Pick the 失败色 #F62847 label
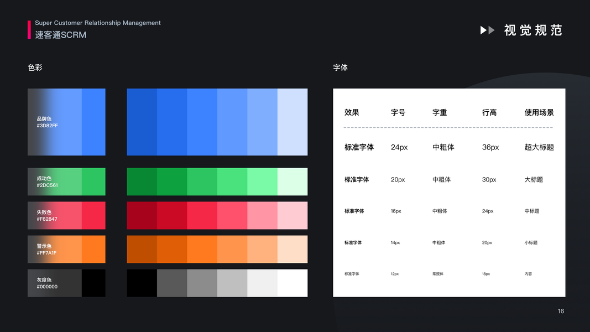The image size is (590, 332). point(47,216)
